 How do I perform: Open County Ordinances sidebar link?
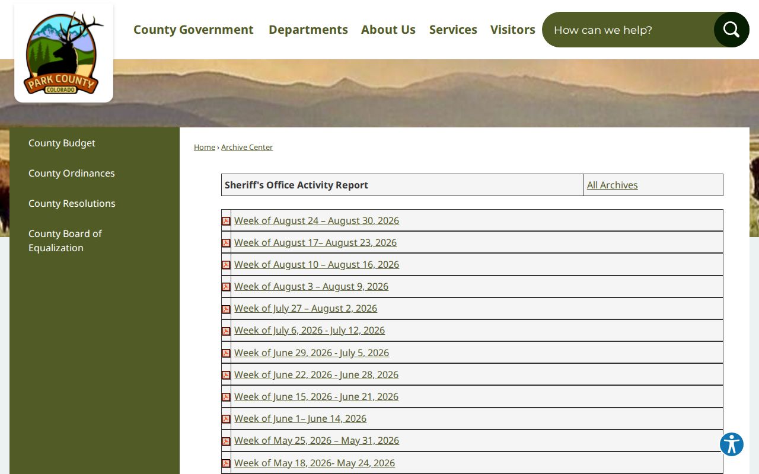(x=72, y=173)
